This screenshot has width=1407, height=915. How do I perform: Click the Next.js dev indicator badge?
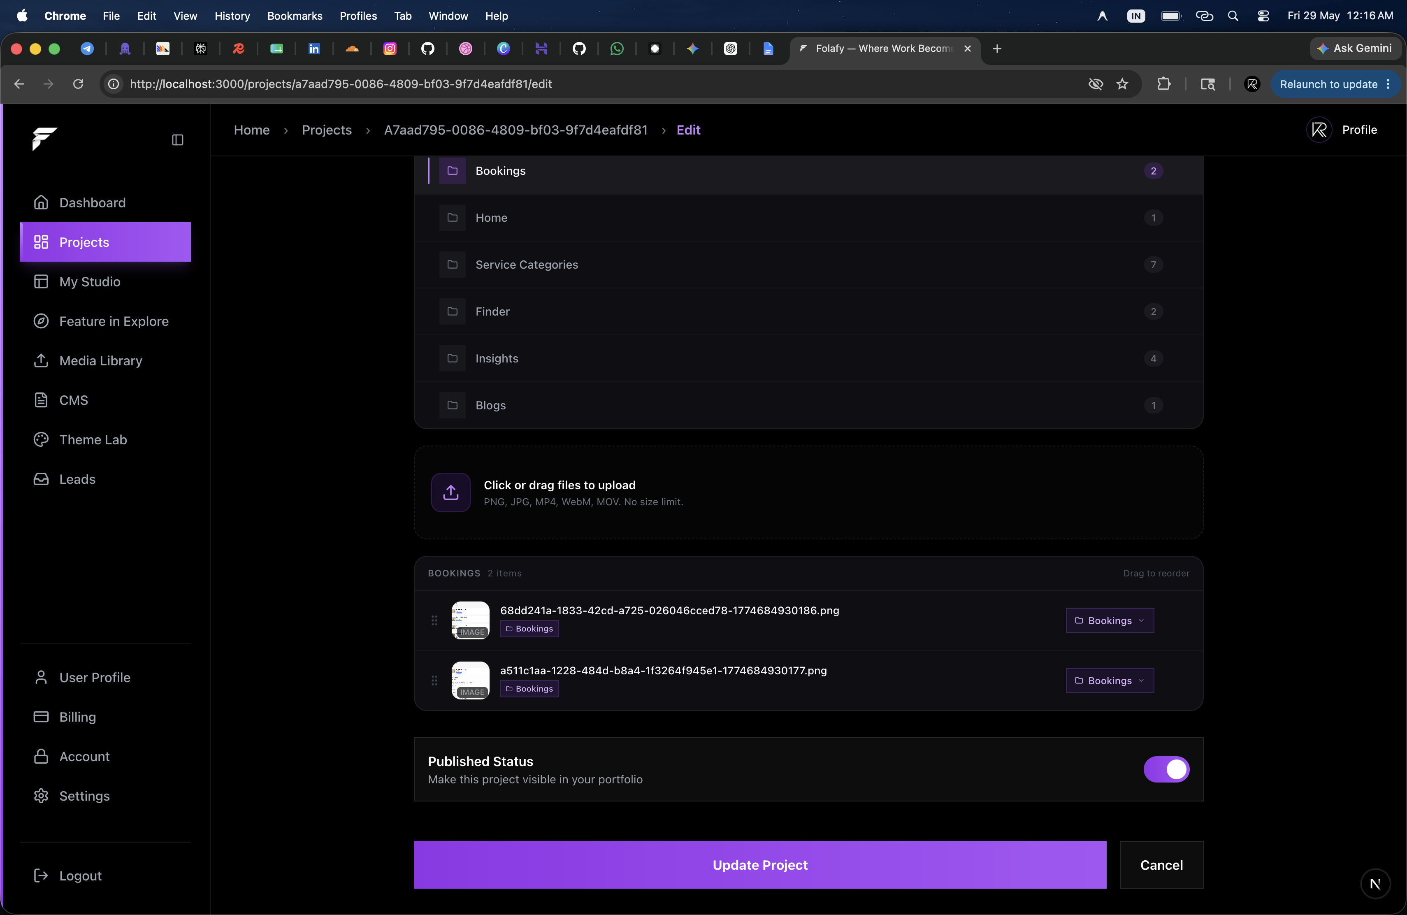(x=1375, y=884)
